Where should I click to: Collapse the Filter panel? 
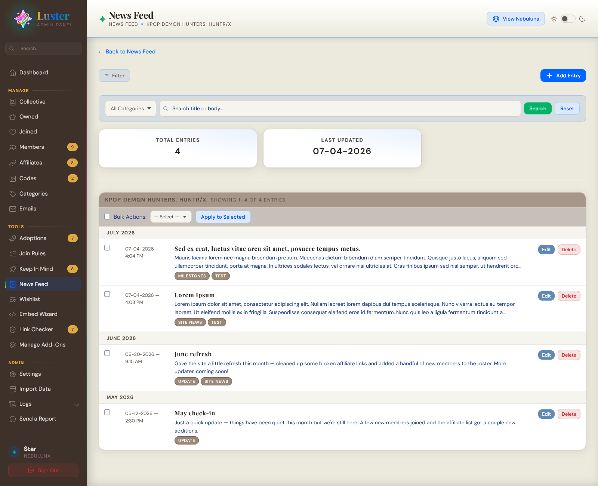114,76
